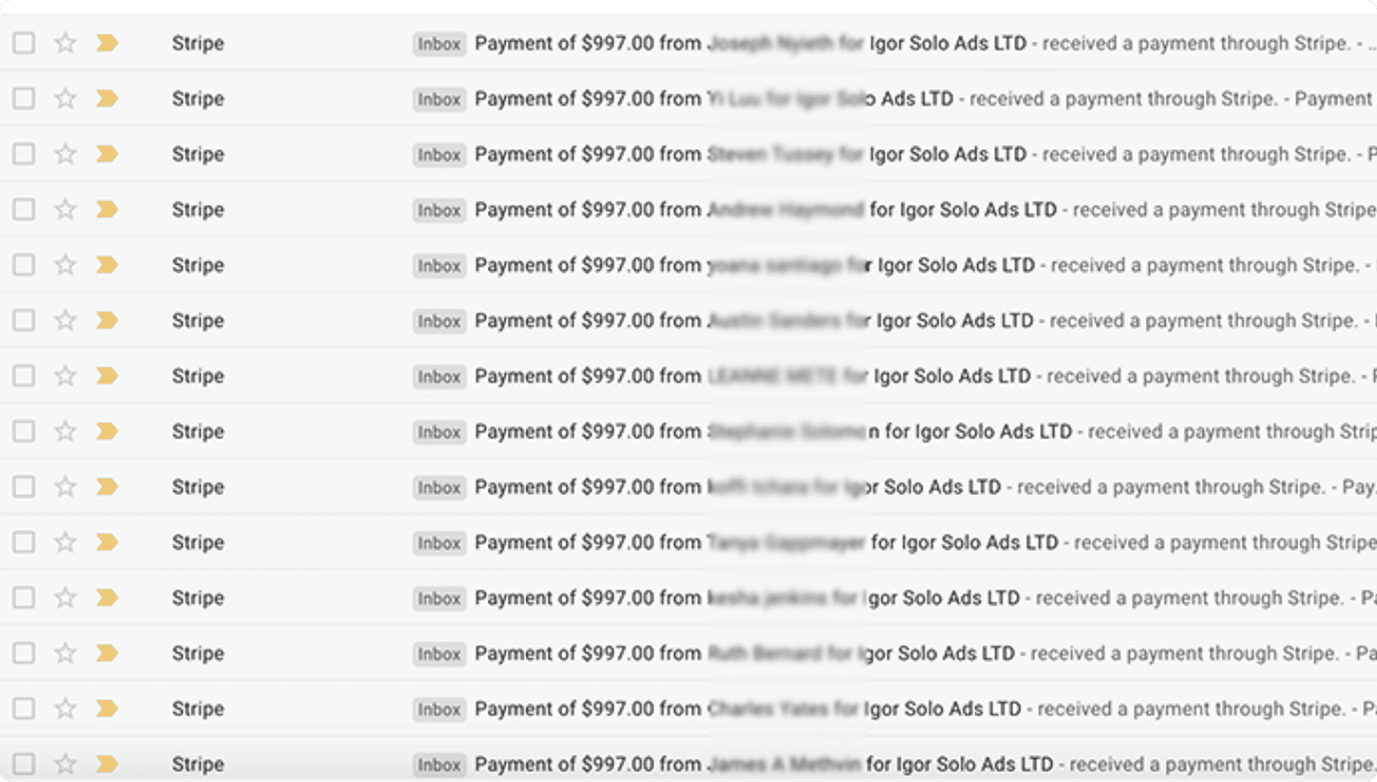The image size is (1377, 782).
Task: Star the Stripe email from Andrew Haymond
Action: click(x=65, y=209)
